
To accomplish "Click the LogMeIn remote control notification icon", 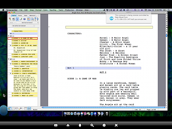I will click(x=111, y=18).
